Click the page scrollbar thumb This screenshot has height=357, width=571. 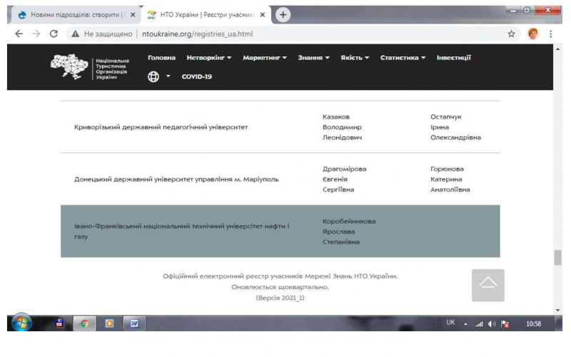[557, 258]
